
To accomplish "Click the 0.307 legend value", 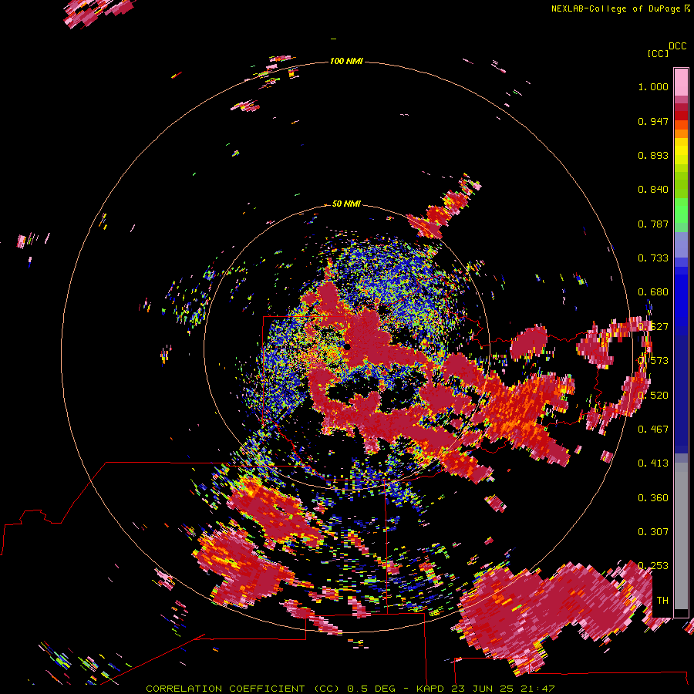I will click(653, 531).
